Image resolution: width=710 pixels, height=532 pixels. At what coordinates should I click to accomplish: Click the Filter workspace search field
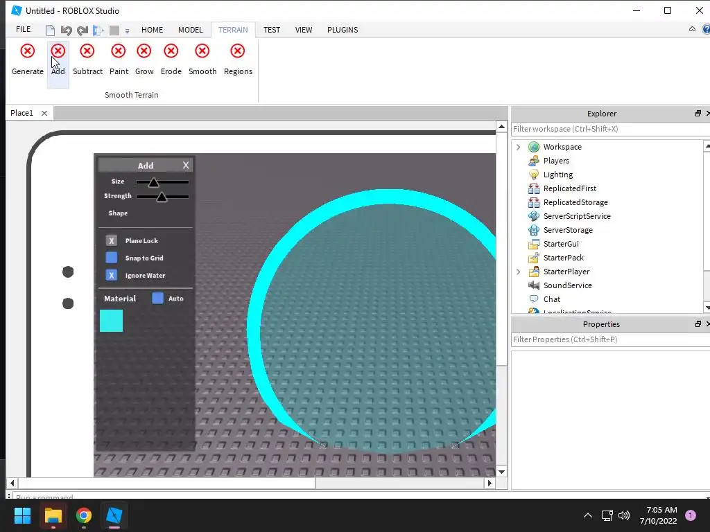[610, 129]
